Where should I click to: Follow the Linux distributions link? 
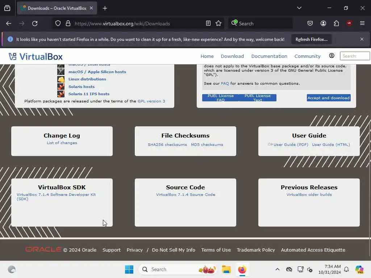tap(87, 79)
